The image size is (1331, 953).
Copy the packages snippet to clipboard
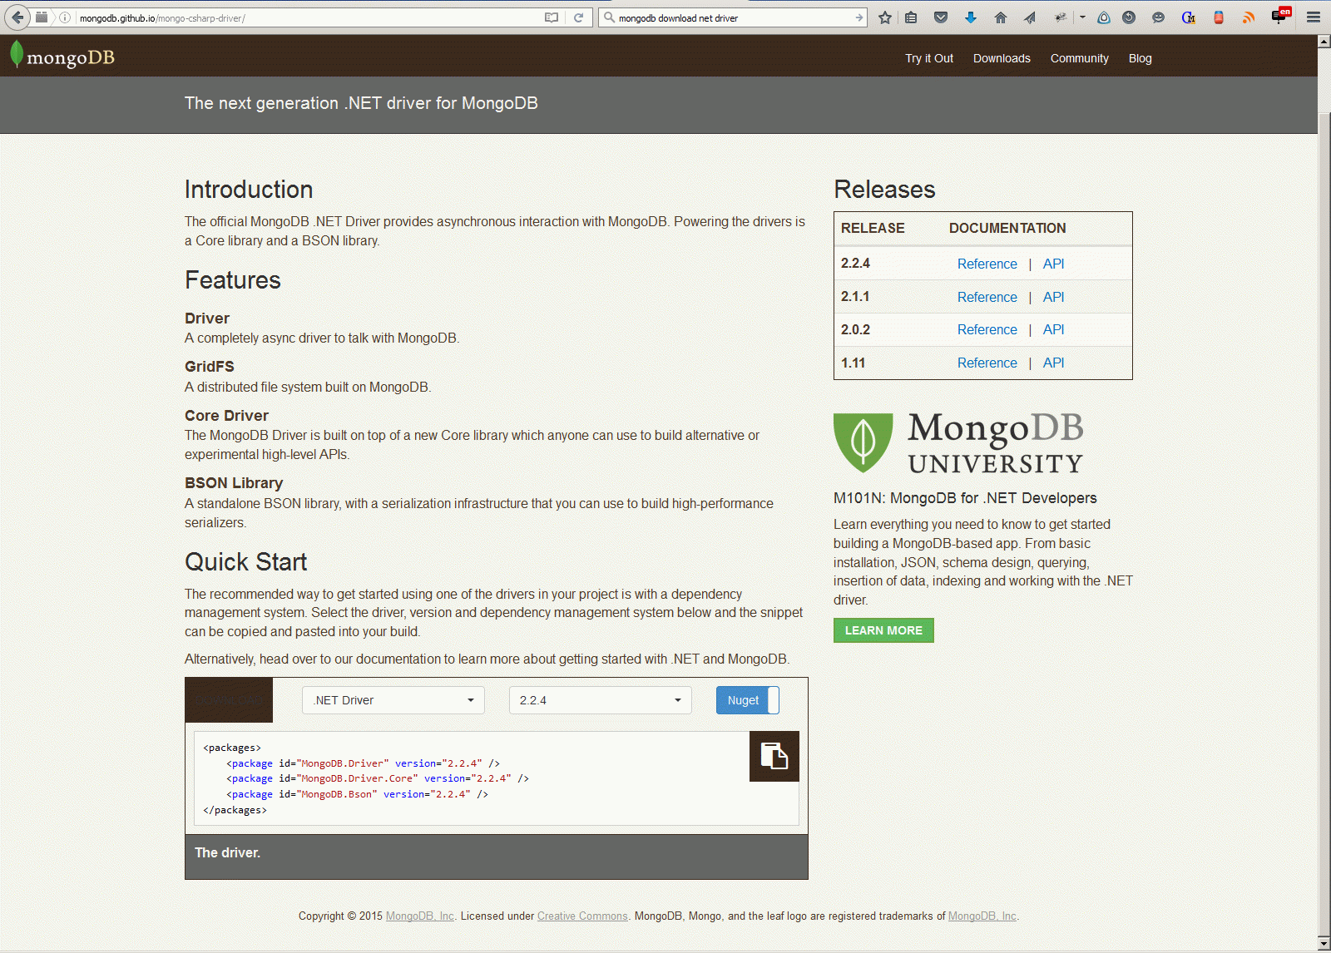774,756
